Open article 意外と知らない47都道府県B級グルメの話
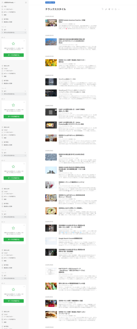The image size is (137, 329). [x=72, y=283]
